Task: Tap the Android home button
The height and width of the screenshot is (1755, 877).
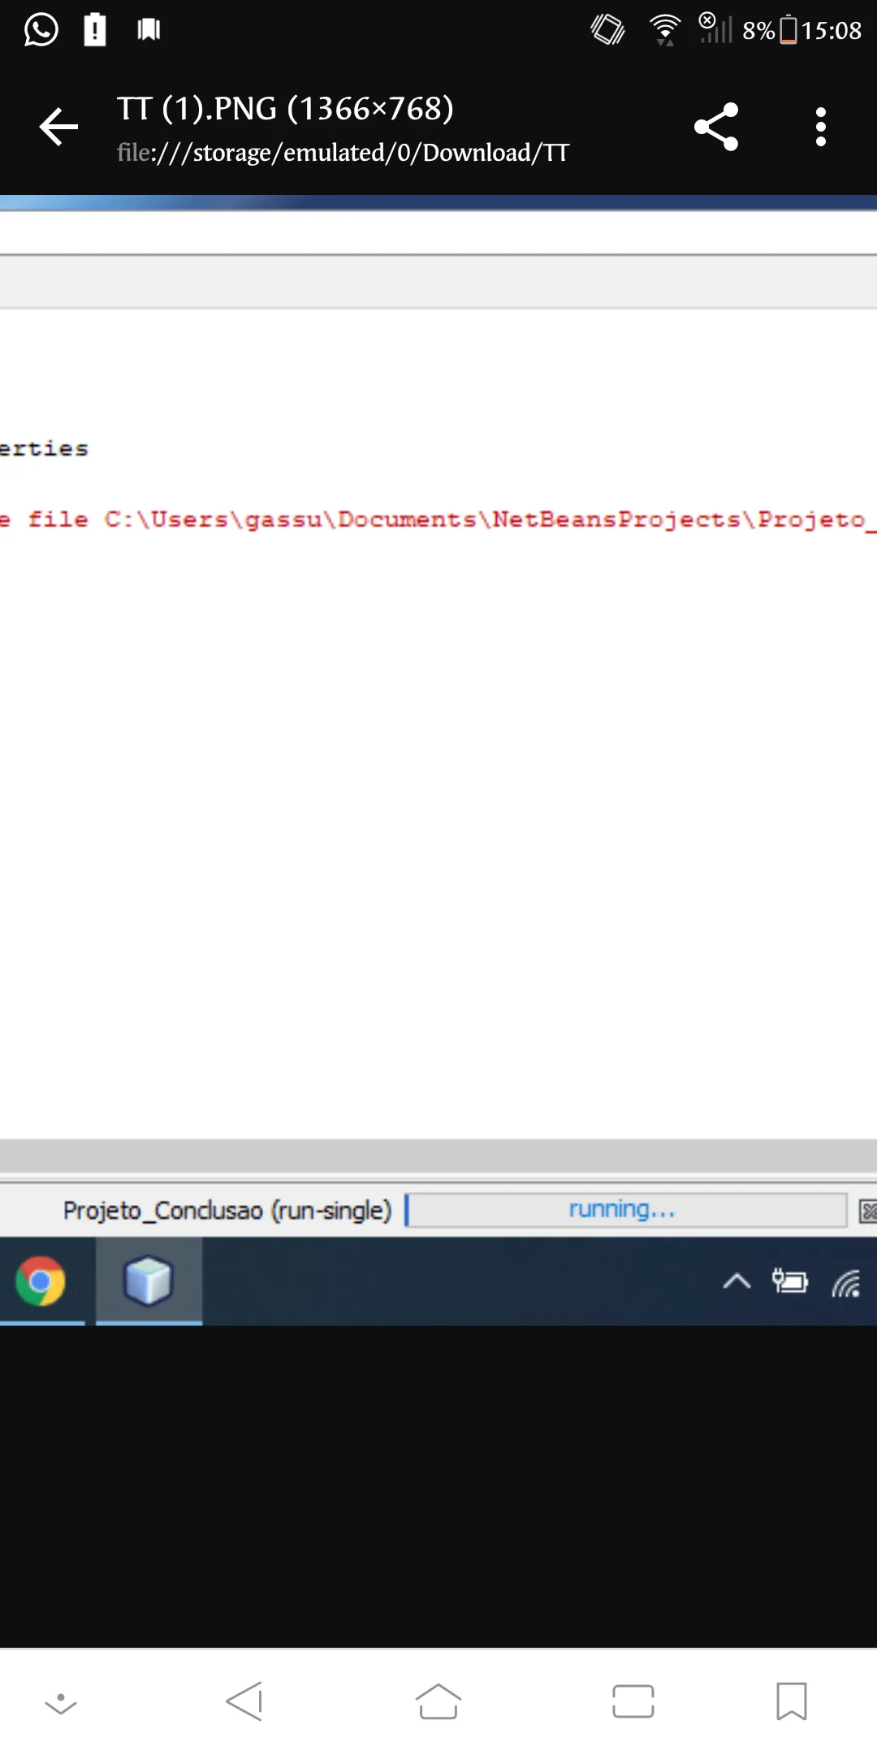Action: pos(438,1701)
